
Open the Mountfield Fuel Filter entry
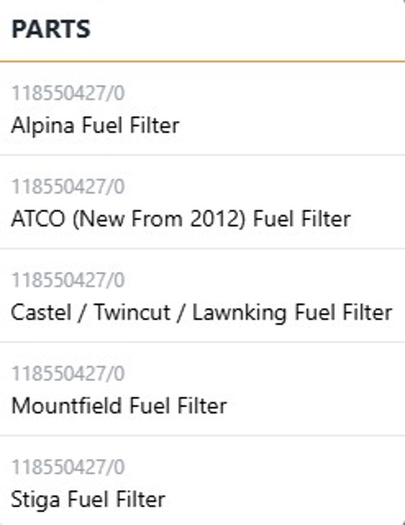pyautogui.click(x=202, y=389)
